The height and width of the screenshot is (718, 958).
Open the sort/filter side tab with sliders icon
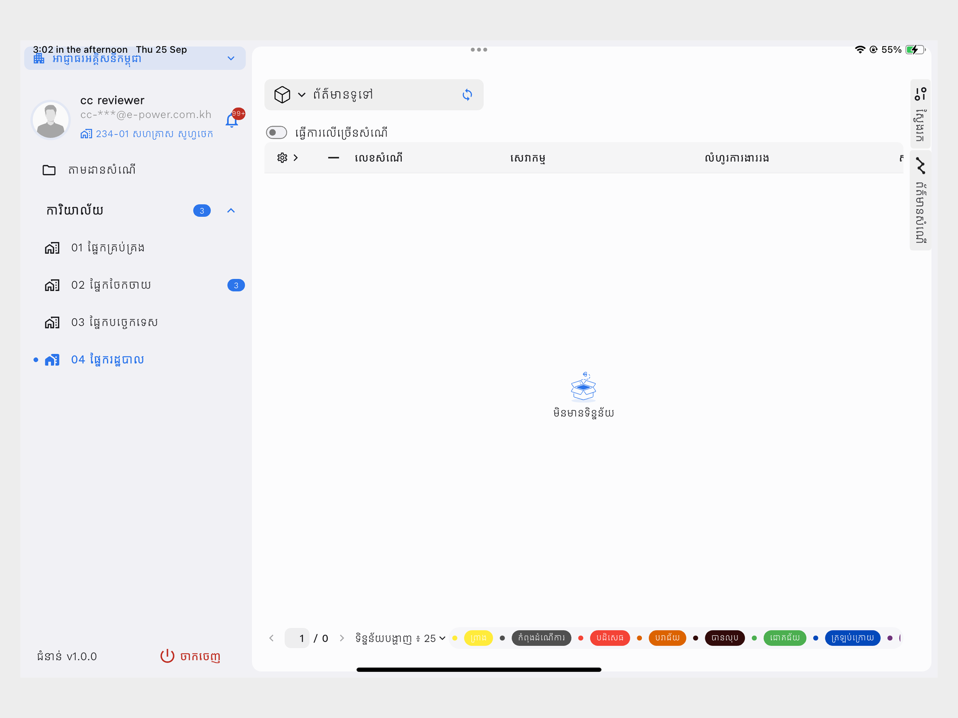(921, 114)
